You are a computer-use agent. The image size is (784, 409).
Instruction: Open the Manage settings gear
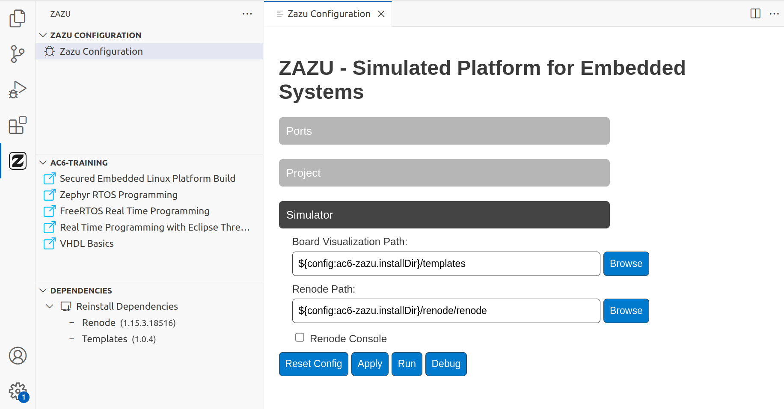(18, 391)
